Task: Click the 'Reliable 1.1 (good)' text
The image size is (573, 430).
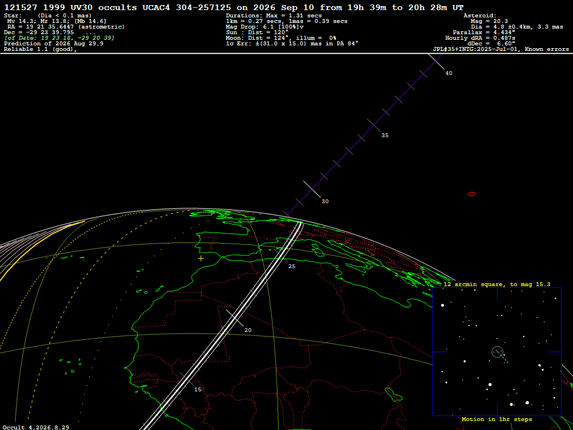Action: pos(40,49)
